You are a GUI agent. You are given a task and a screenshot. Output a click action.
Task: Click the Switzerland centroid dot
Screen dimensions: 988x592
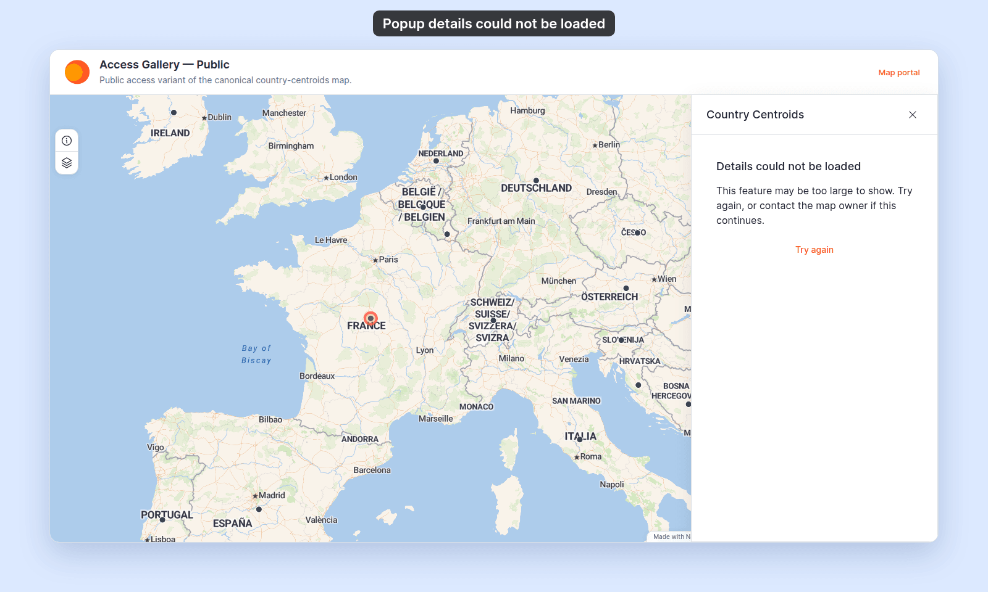click(x=493, y=320)
